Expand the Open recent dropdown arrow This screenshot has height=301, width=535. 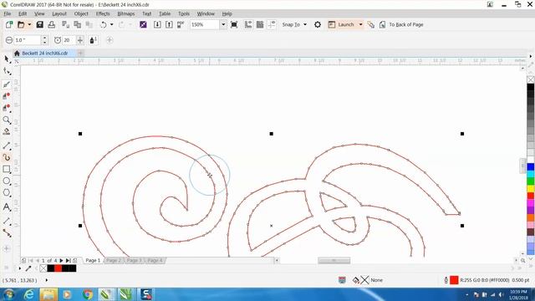pyautogui.click(x=29, y=24)
